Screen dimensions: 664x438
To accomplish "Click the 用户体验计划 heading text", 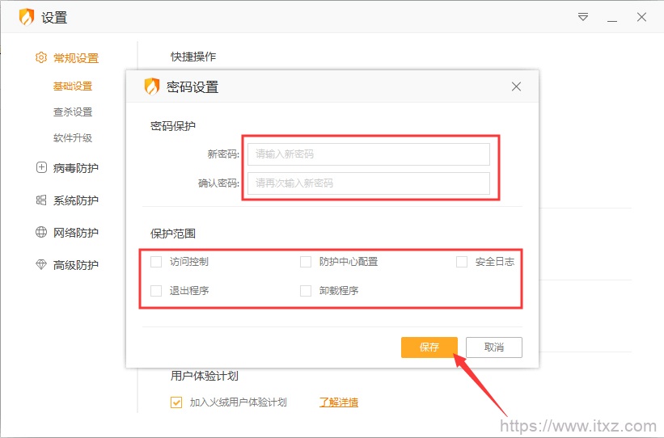I will [204, 376].
